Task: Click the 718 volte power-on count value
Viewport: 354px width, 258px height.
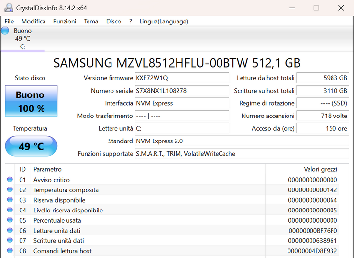Action: [323, 116]
